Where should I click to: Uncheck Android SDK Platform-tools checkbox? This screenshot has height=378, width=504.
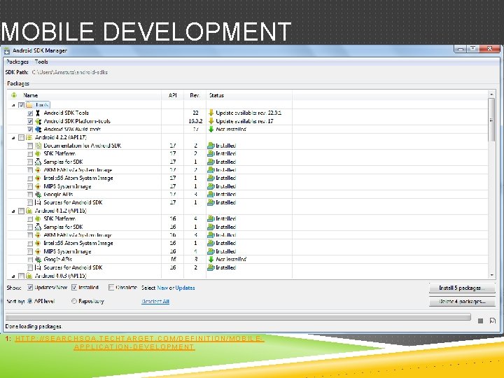point(30,121)
